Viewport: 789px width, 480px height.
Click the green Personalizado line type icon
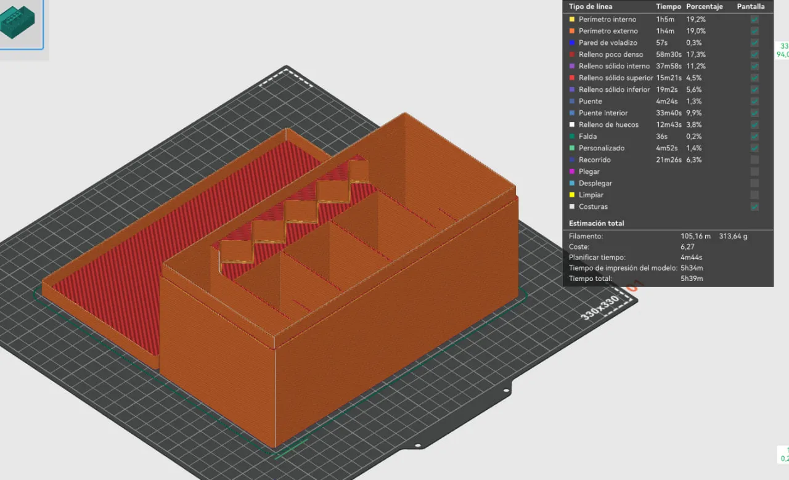click(571, 148)
